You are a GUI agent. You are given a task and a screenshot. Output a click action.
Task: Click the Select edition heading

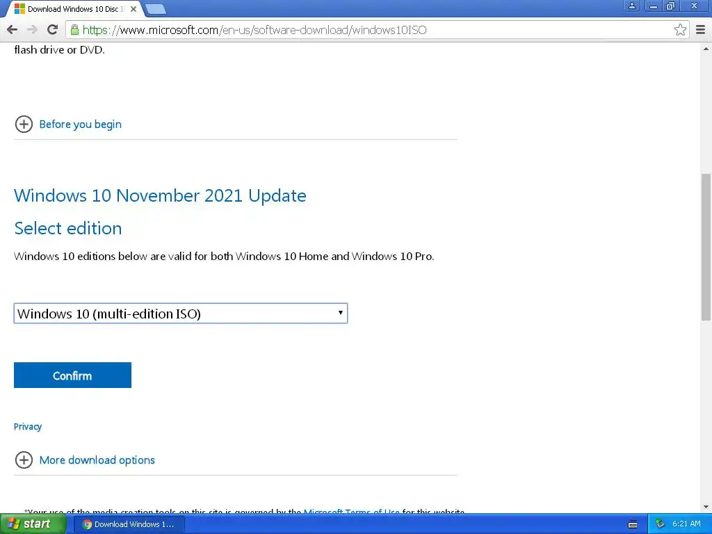click(68, 228)
